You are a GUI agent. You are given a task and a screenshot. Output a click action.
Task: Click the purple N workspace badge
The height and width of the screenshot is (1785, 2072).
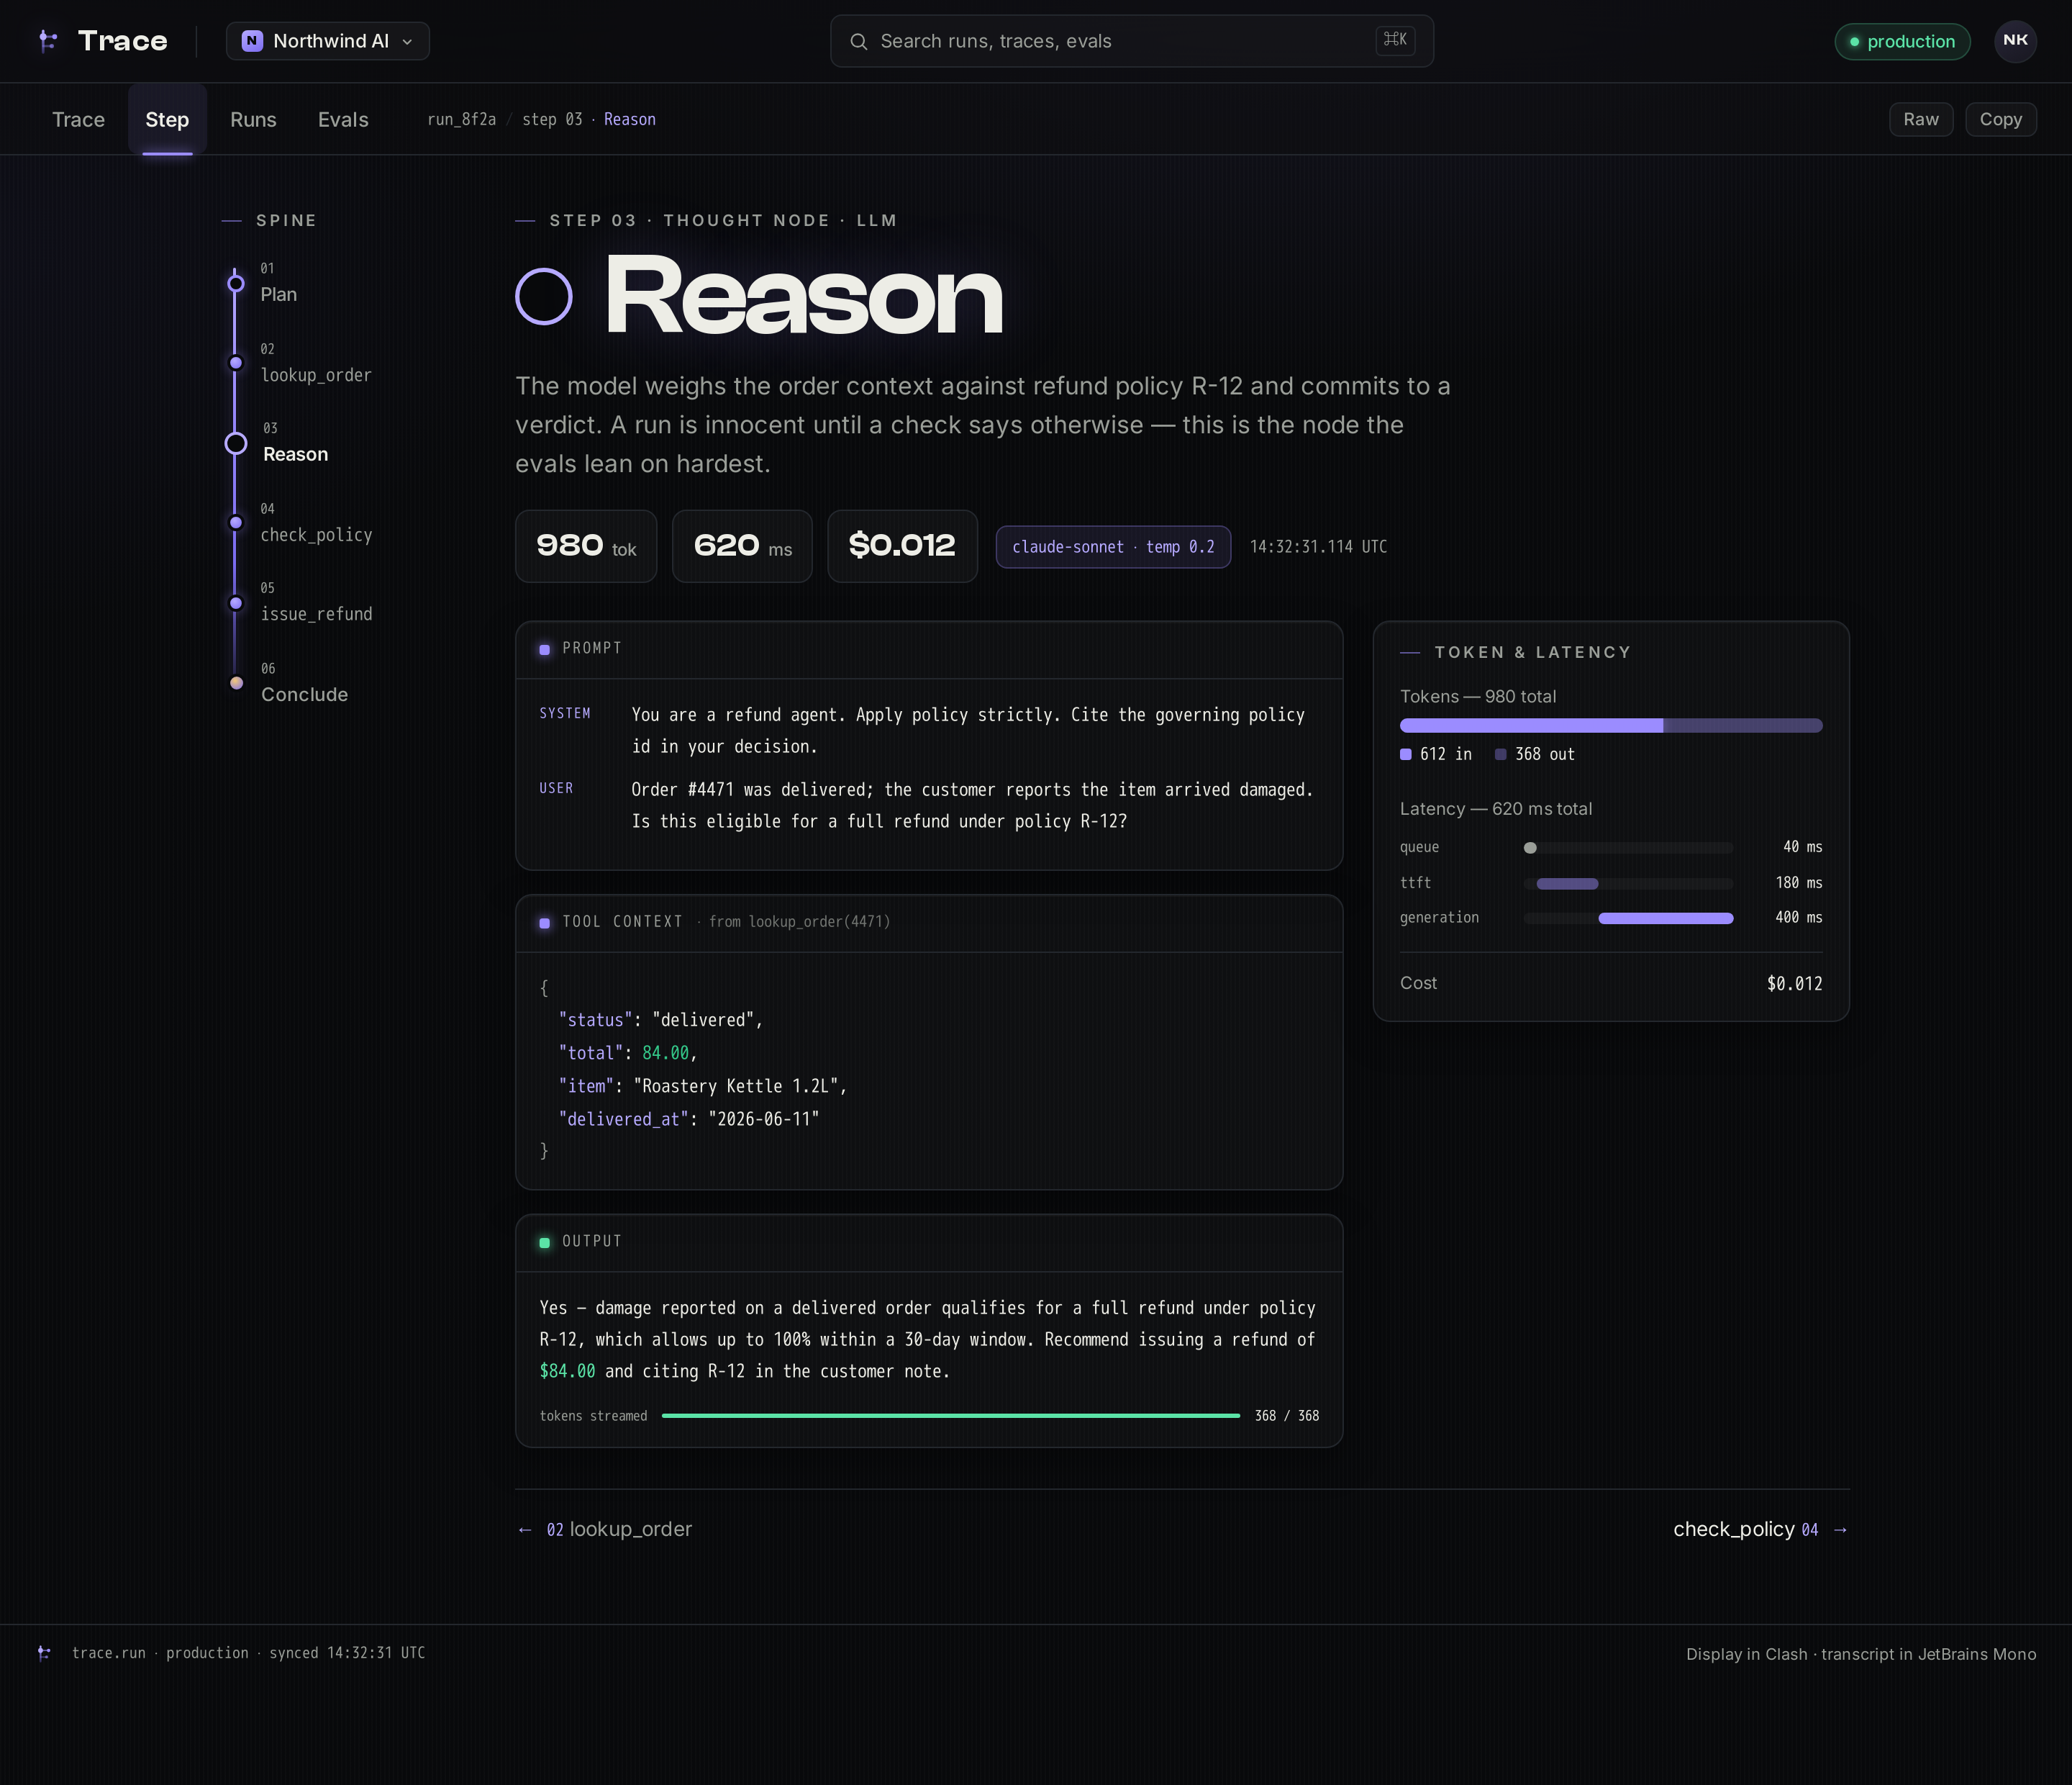tap(252, 41)
